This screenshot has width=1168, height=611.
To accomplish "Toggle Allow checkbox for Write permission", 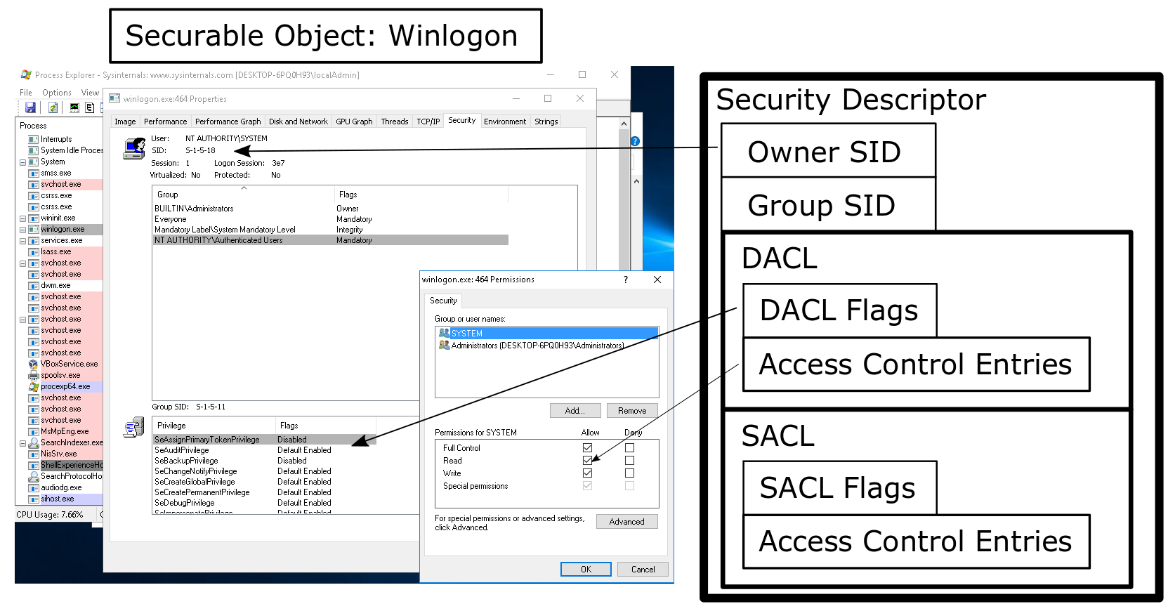I will tap(587, 473).
